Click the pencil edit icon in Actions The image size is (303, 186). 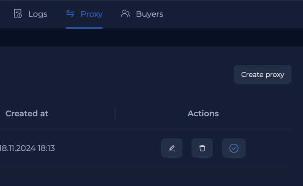[172, 148]
